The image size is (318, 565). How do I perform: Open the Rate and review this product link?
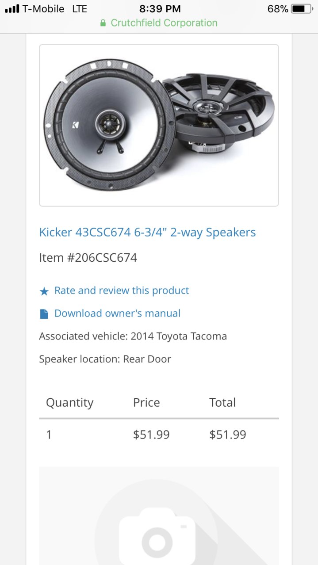pos(122,290)
